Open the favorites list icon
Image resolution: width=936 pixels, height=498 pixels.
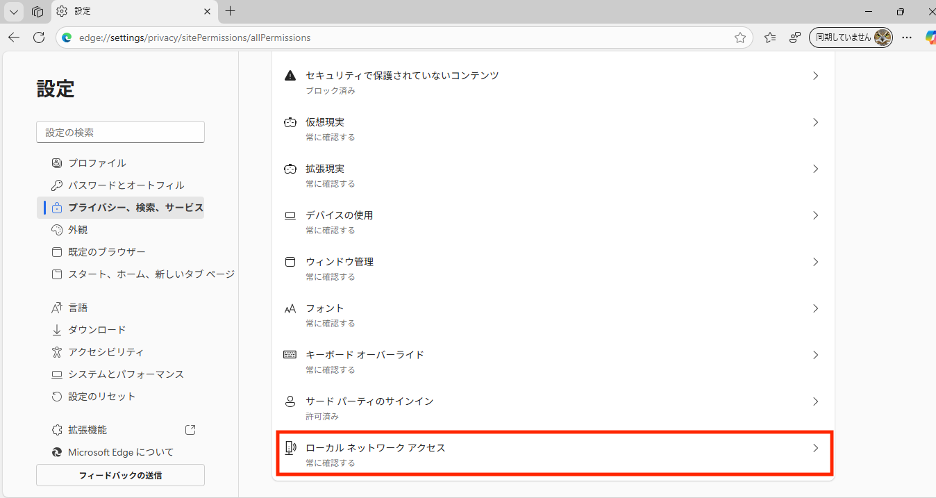769,38
